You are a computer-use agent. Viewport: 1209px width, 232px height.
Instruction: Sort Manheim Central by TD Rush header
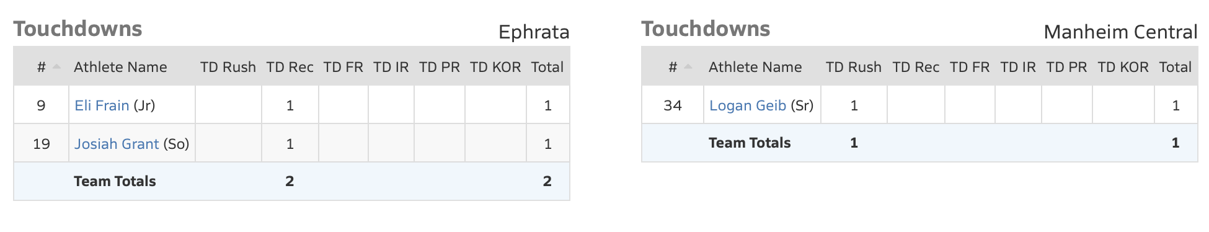(854, 67)
